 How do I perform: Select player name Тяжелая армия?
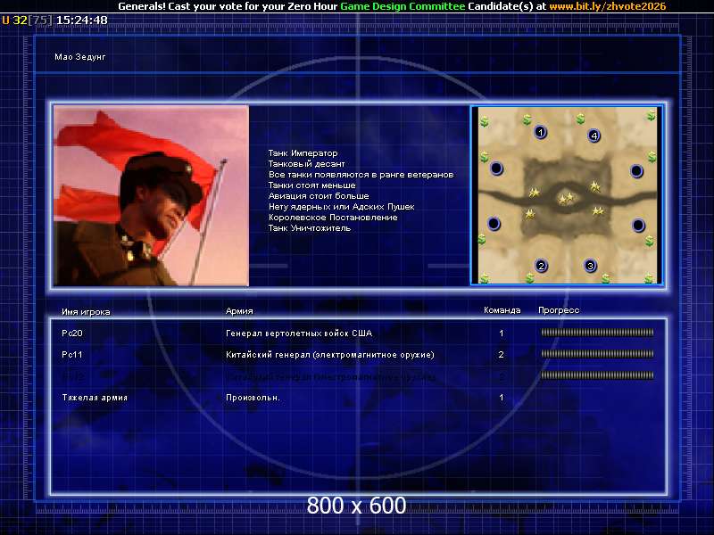tap(95, 397)
